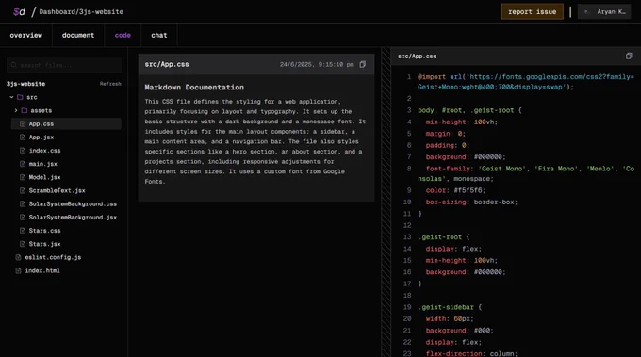
Task: Refresh the 3js-website file tree
Action: coord(110,84)
